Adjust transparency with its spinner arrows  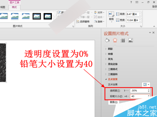tap(149, 91)
